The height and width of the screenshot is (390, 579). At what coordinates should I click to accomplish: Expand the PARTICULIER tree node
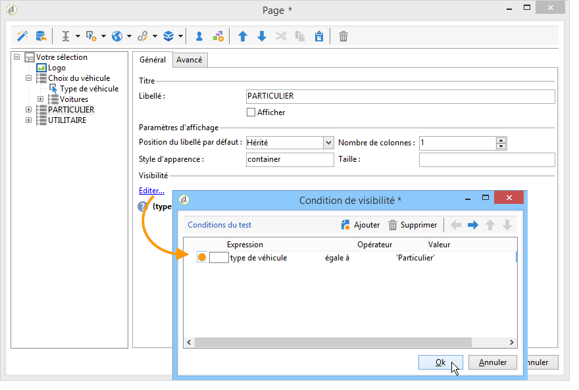pos(28,110)
